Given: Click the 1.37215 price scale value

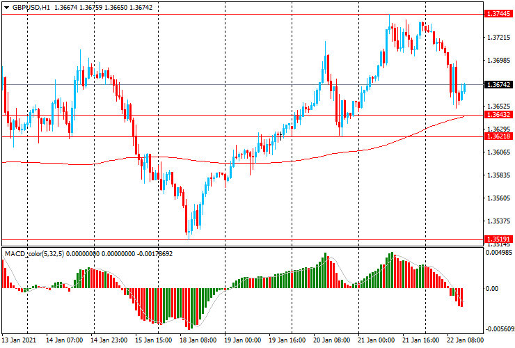Looking at the screenshot, I should coord(499,38).
